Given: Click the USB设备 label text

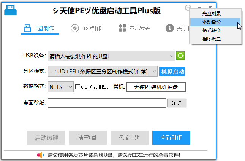Looking at the screenshot, I should pos(35,56).
